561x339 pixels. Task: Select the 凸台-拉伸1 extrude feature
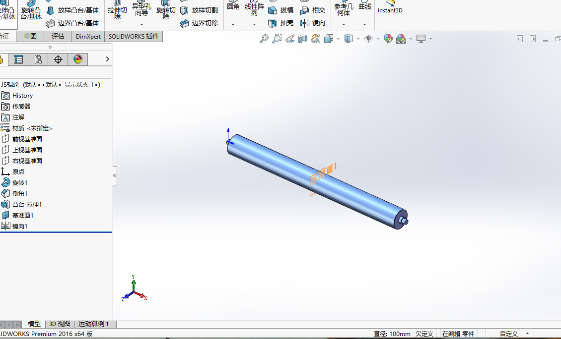click(21, 205)
